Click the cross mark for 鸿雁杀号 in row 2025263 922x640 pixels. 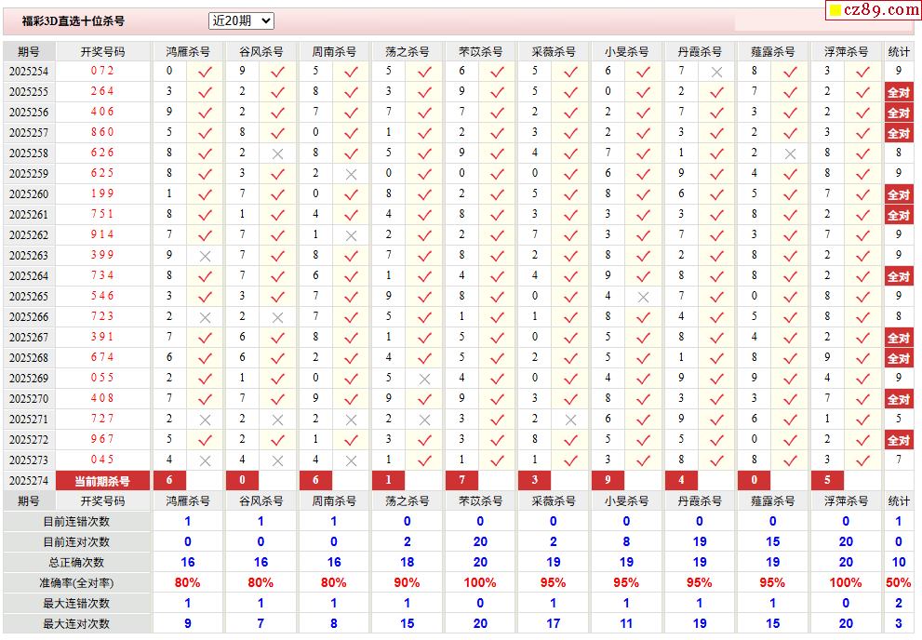point(205,256)
